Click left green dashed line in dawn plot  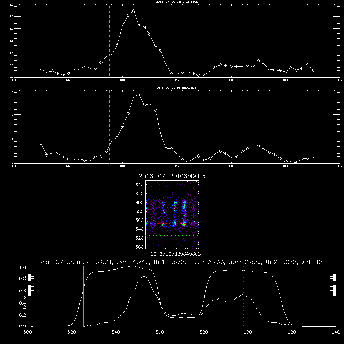click(x=109, y=41)
